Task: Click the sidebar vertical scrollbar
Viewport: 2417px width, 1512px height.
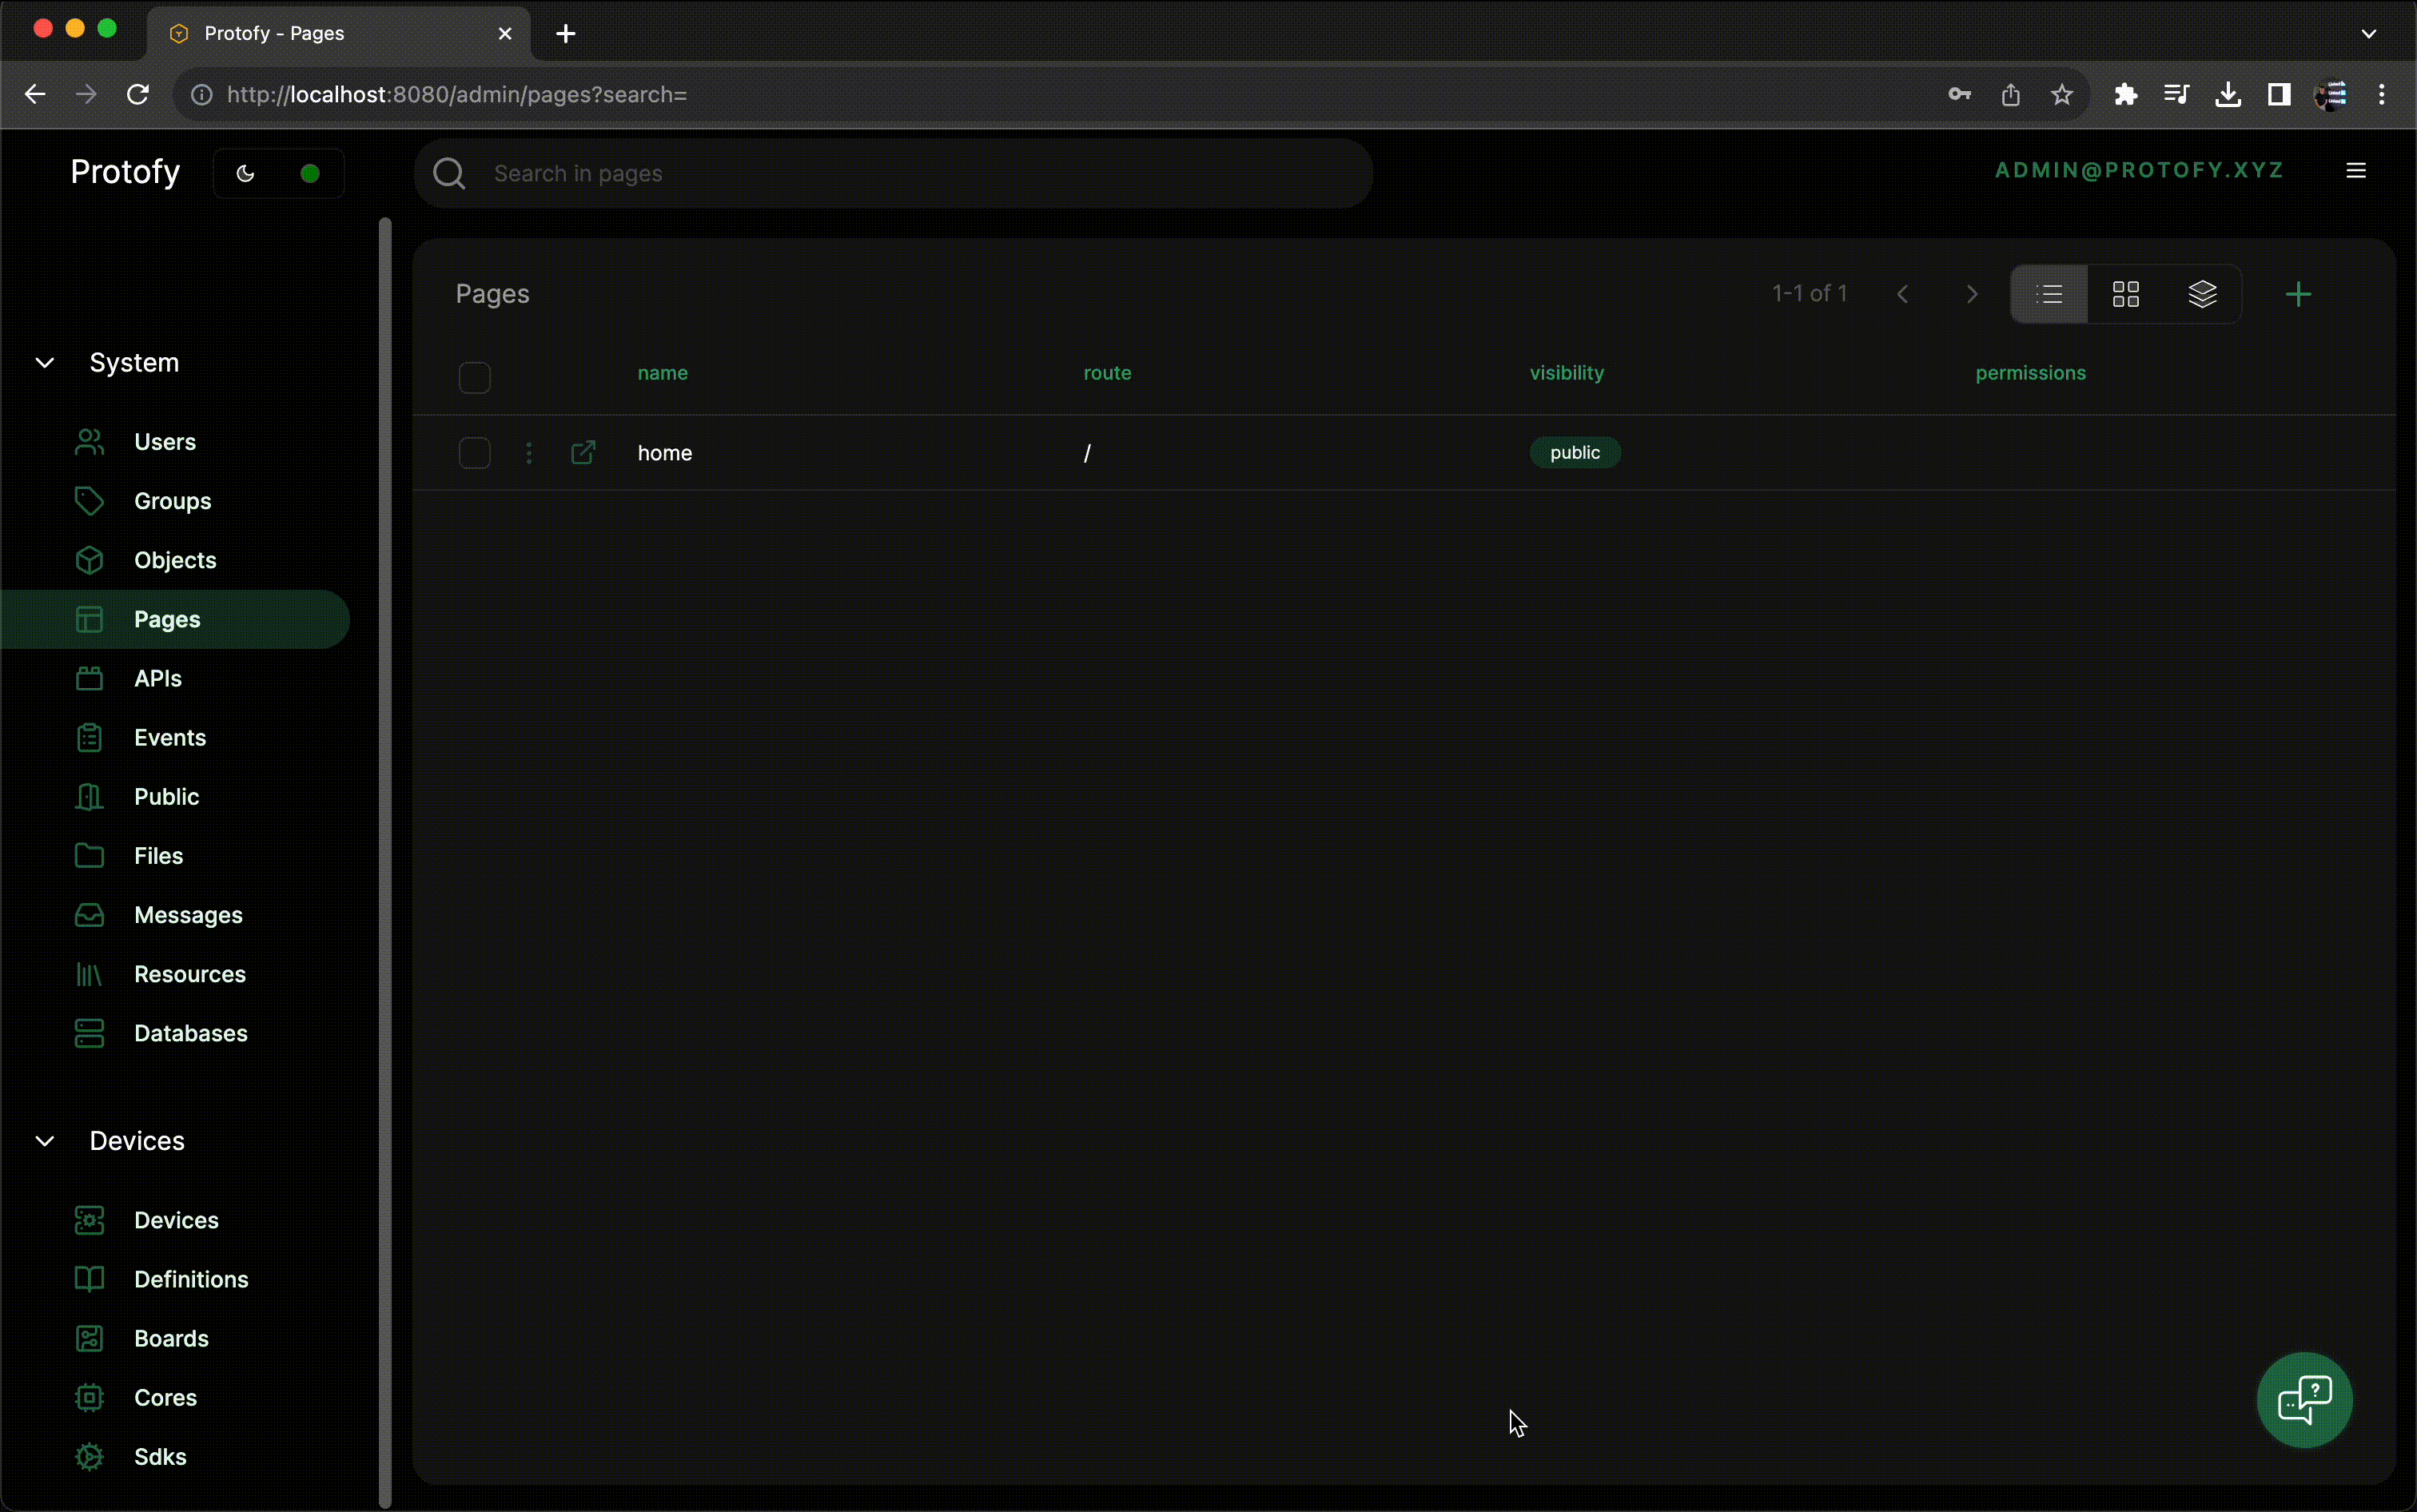Action: pyautogui.click(x=385, y=860)
